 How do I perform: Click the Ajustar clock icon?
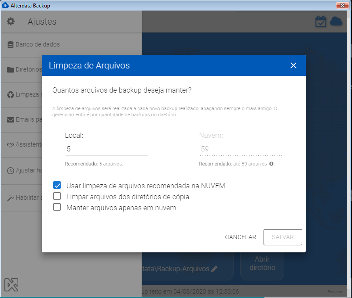[10, 171]
